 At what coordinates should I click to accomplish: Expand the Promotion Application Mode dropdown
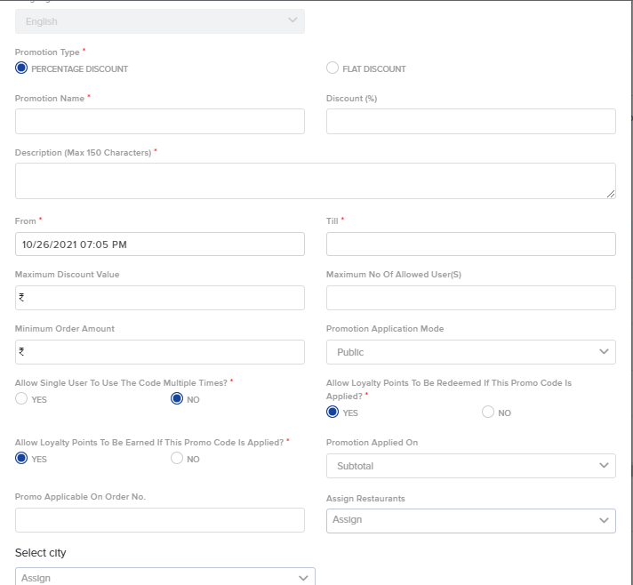(470, 352)
